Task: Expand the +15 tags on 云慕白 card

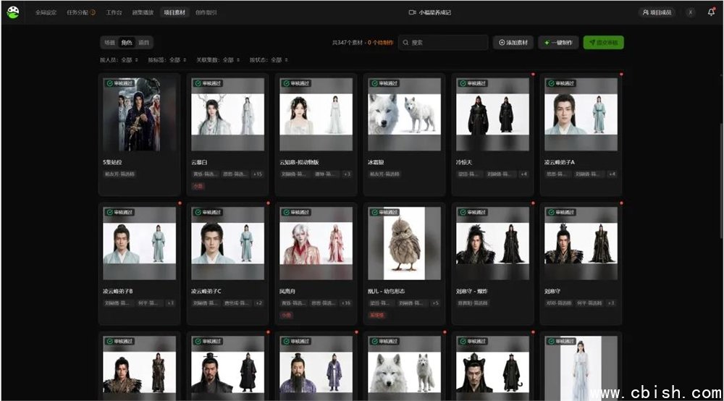Action: (258, 174)
